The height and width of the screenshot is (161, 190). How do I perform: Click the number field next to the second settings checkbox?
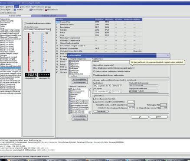[131, 102]
